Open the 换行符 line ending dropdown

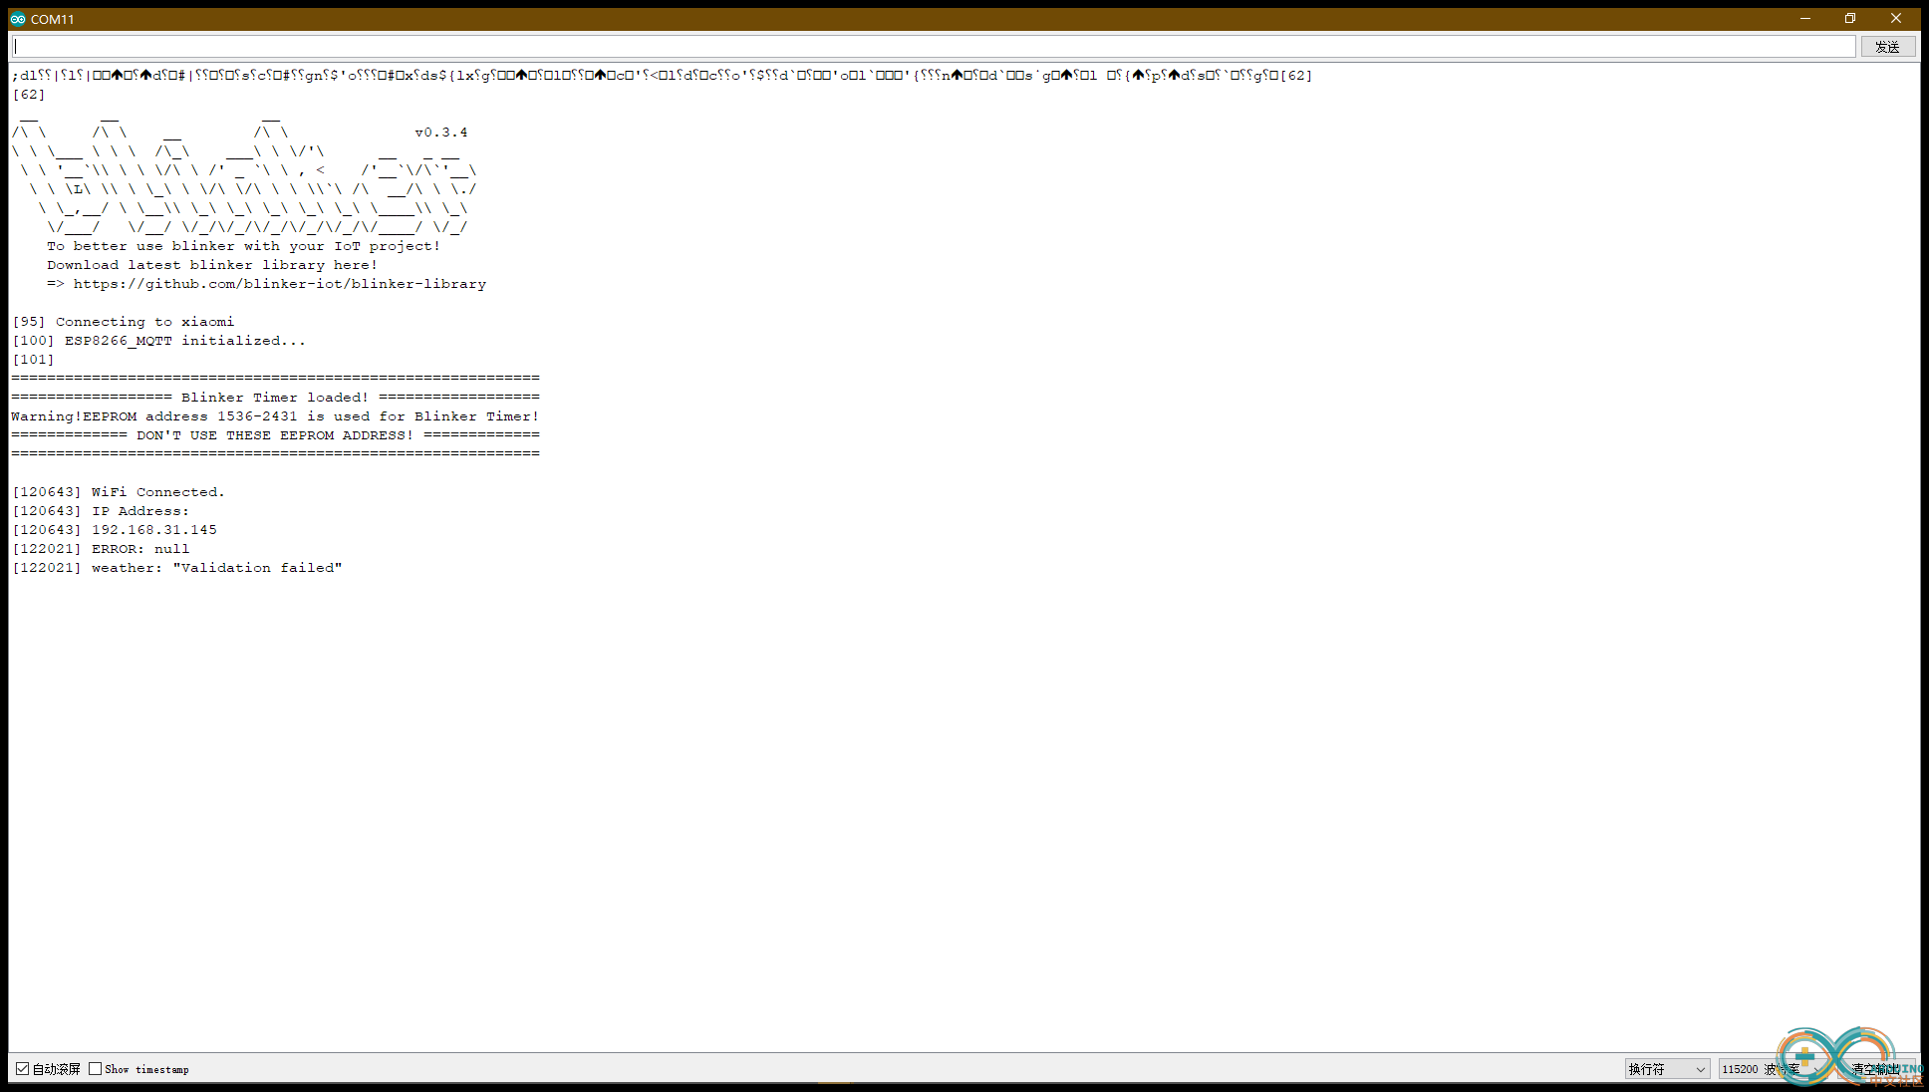[1667, 1069]
